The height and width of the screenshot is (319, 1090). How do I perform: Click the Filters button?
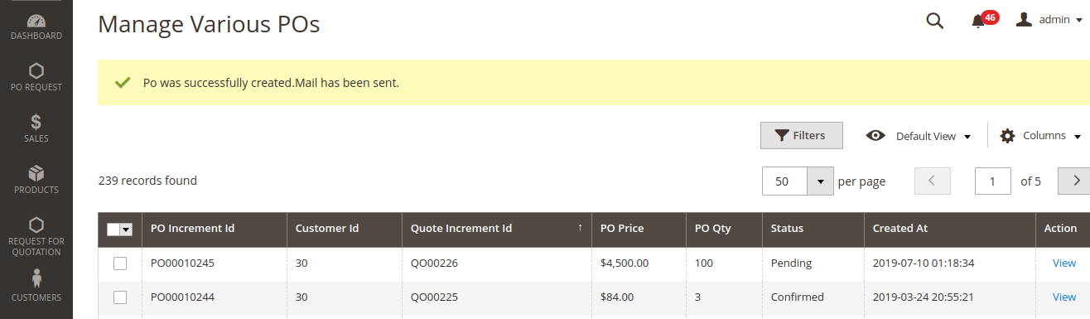click(x=802, y=135)
